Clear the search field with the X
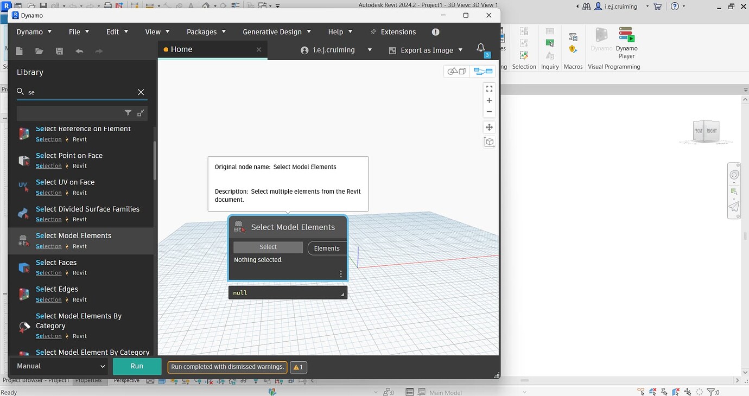 [141, 92]
